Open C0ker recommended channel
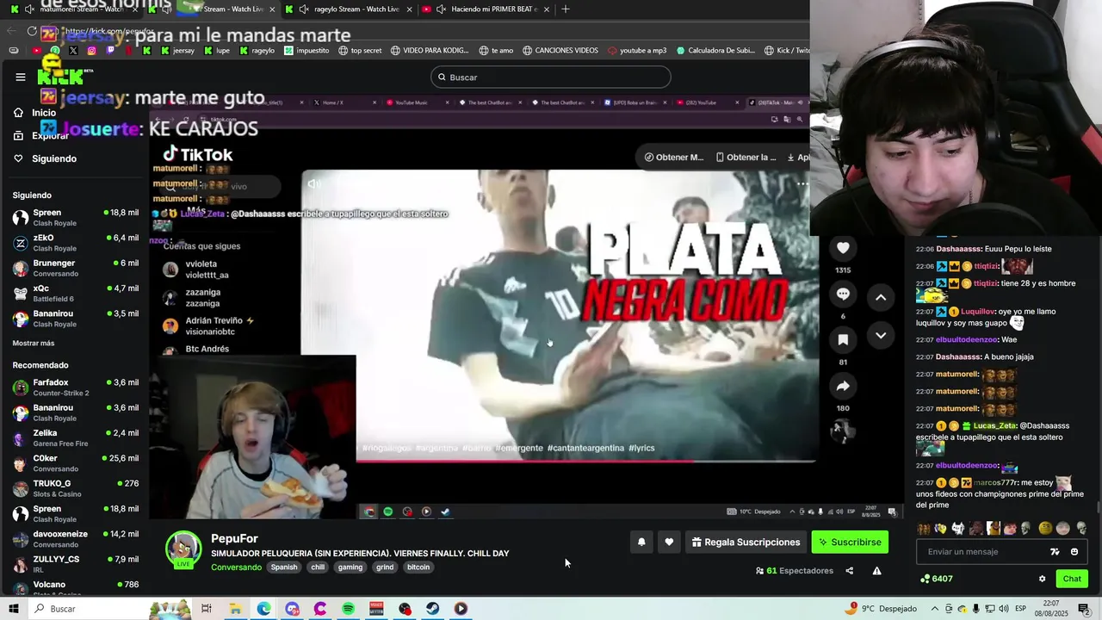The height and width of the screenshot is (620, 1102). (x=76, y=463)
